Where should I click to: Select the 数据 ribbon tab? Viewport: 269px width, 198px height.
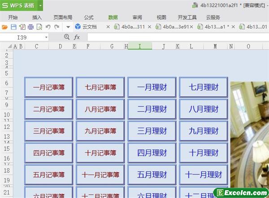113,17
